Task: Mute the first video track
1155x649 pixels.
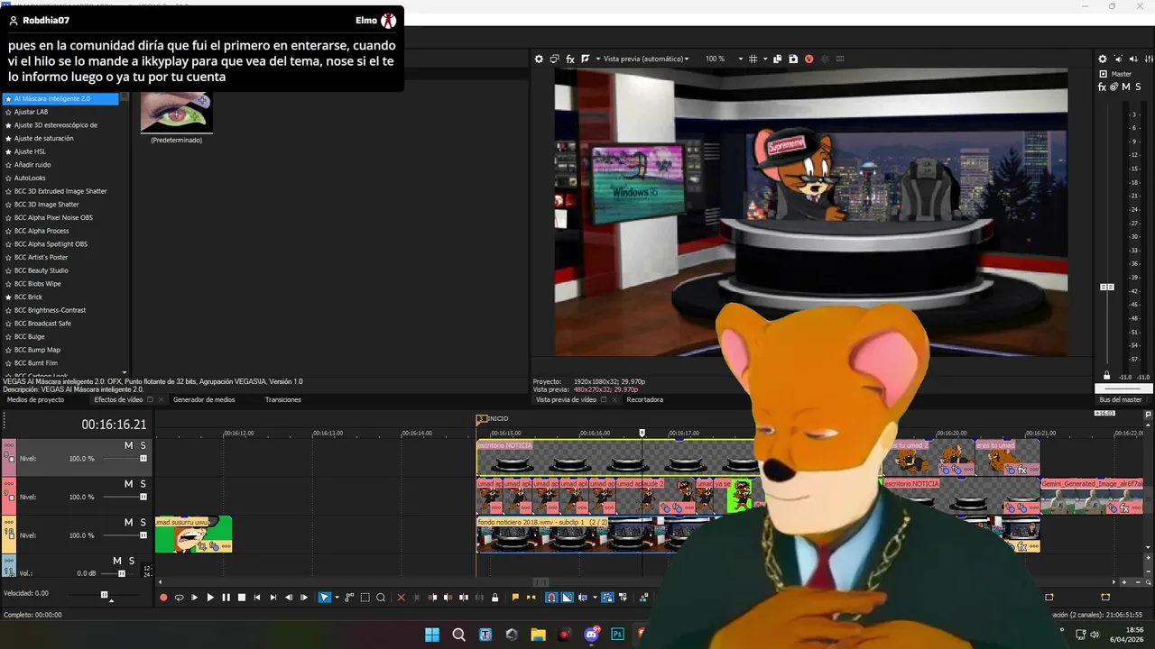Action: tap(128, 445)
